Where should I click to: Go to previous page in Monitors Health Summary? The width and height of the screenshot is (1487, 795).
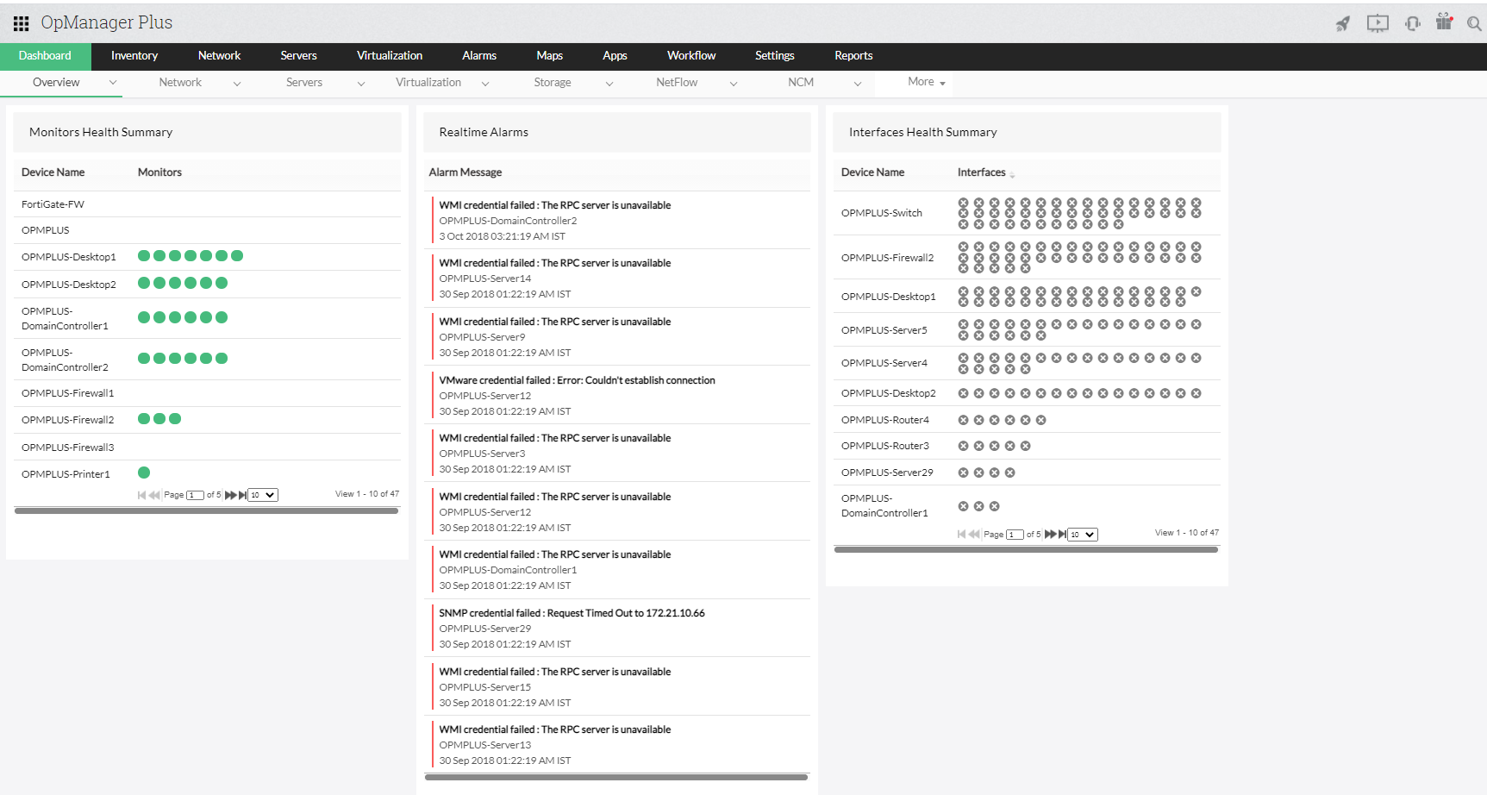click(x=154, y=495)
